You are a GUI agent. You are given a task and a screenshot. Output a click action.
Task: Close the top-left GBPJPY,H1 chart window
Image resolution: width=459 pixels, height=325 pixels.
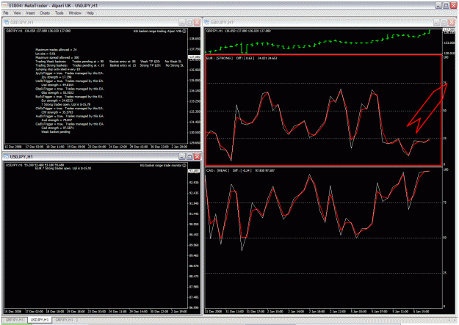(198, 22)
